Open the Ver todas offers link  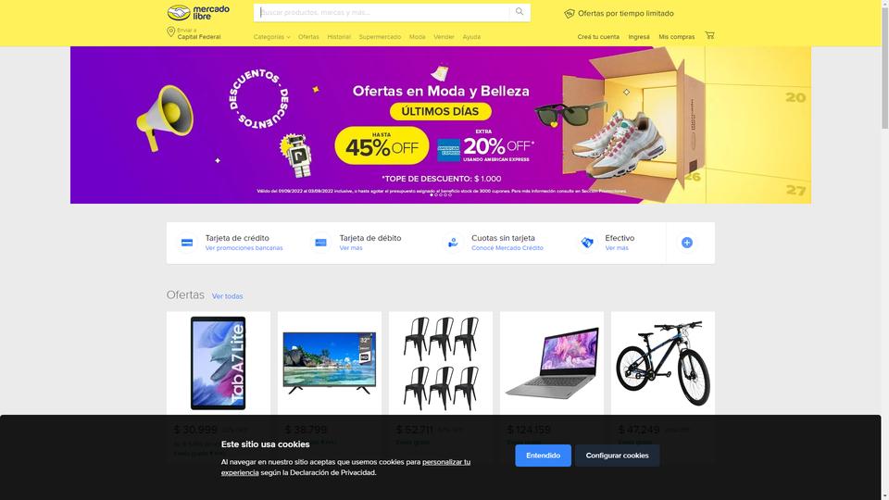click(x=228, y=296)
